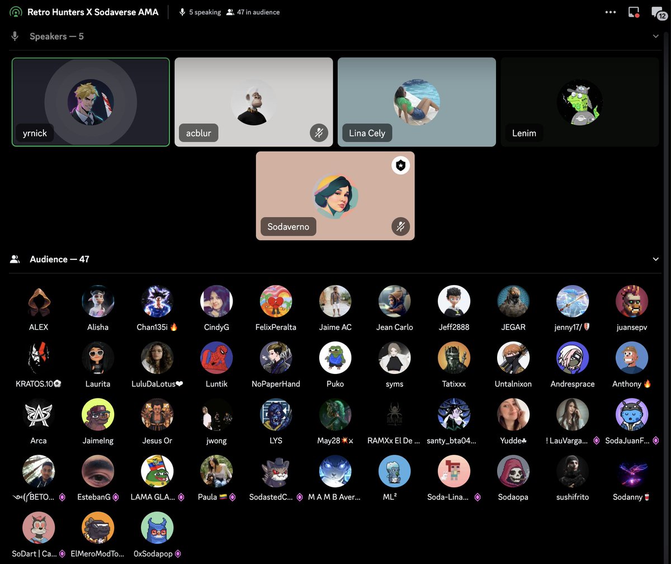This screenshot has height=564, width=671.
Task: Open santy_bta04's avatar
Action: click(x=453, y=414)
